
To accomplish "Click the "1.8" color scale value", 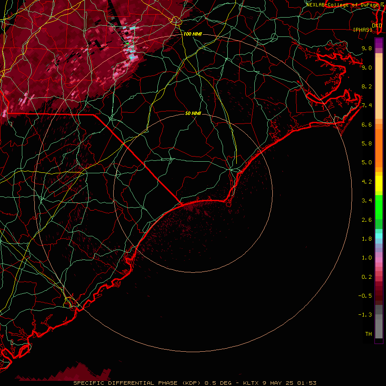I will (x=367, y=239).
